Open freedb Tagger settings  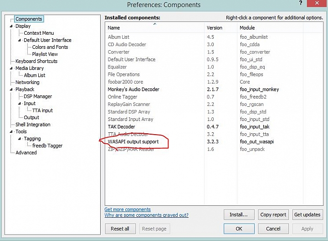[47, 146]
